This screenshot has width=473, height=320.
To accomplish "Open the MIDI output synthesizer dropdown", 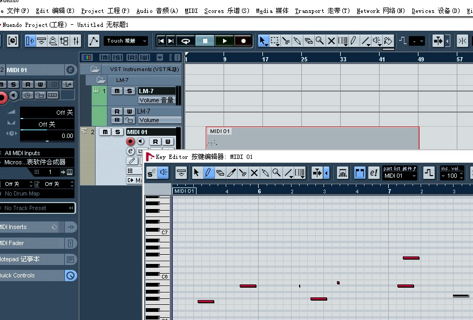I will 37,162.
